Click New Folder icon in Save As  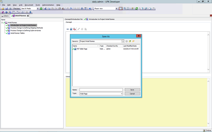point(133,41)
